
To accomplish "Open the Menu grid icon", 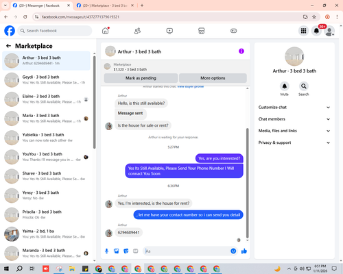I will click(303, 31).
